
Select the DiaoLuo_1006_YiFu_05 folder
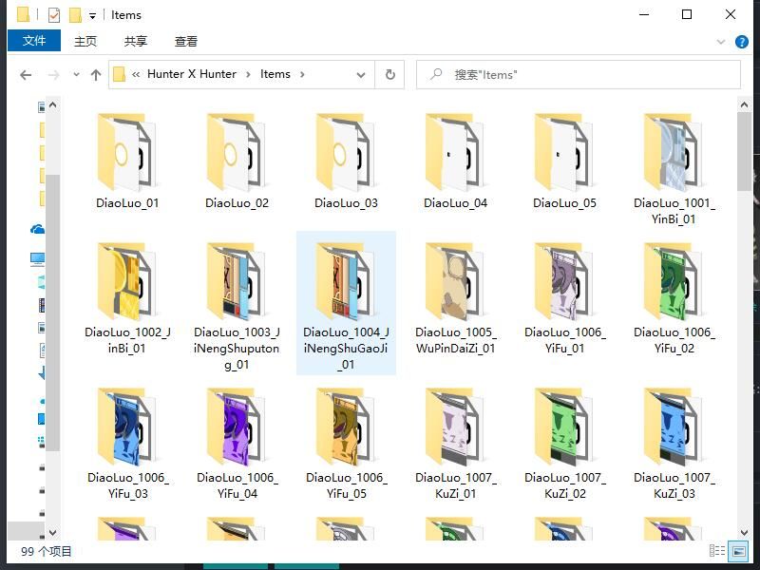click(346, 444)
